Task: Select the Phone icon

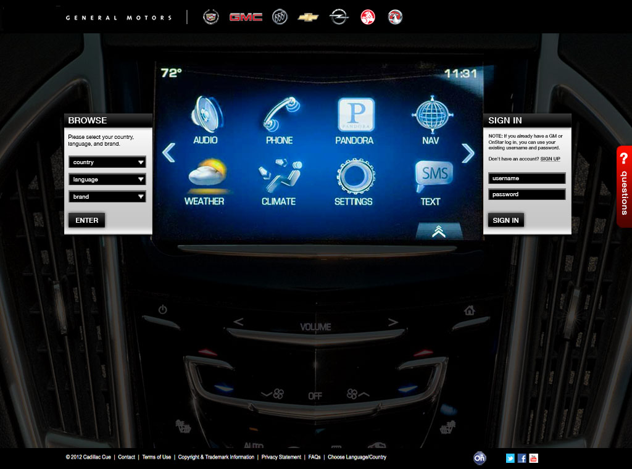Action: (280, 114)
